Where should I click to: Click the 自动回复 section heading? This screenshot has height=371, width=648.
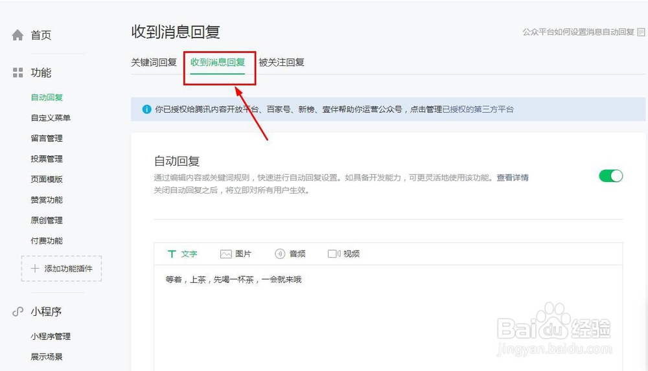click(x=177, y=161)
